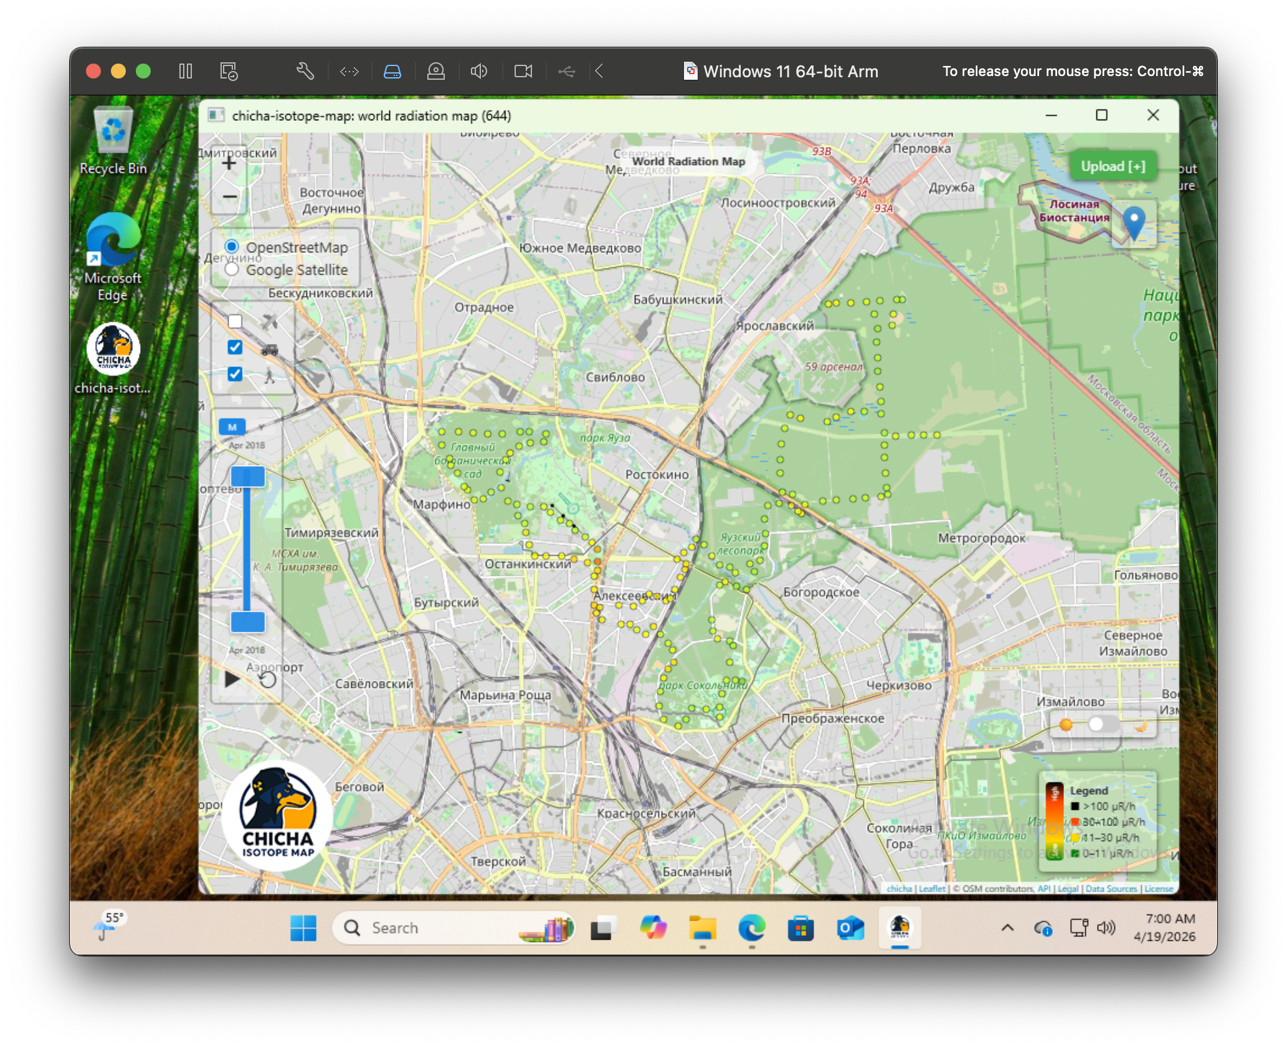
Task: Open the chicha attribution link
Action: pos(899,888)
